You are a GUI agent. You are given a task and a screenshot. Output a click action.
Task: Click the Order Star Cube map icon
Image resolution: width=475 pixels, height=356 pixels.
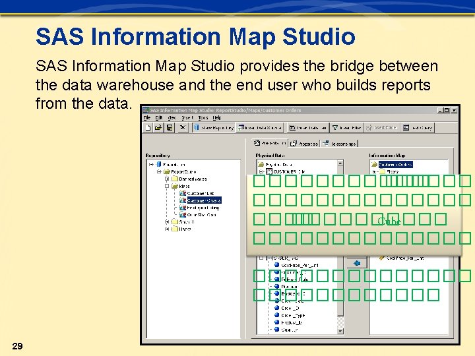183,215
